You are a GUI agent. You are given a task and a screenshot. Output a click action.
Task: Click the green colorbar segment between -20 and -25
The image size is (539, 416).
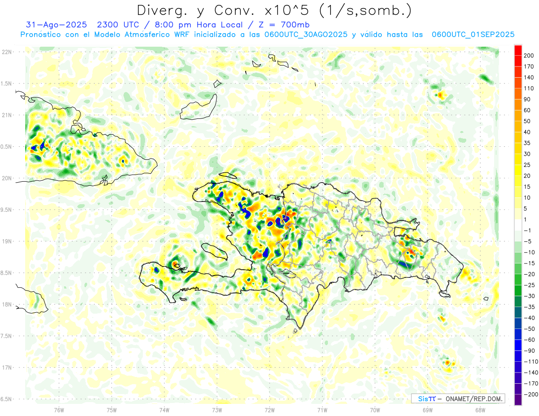(x=518, y=280)
